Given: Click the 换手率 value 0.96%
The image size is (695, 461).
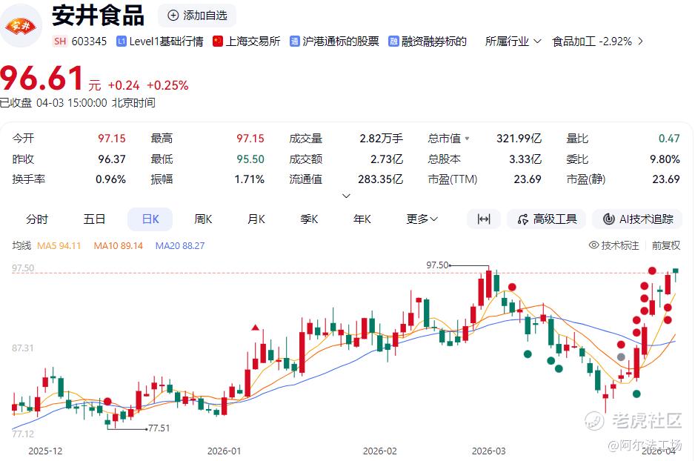Looking at the screenshot, I should (x=110, y=179).
